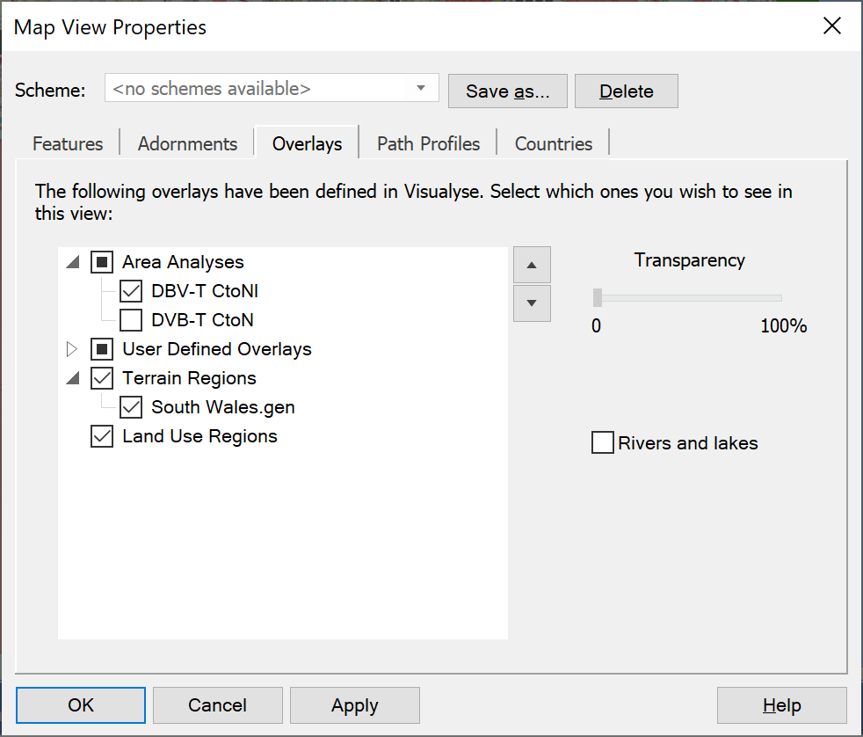Click the Transparency slider track
The width and height of the screenshot is (863, 737).
pyautogui.click(x=688, y=298)
